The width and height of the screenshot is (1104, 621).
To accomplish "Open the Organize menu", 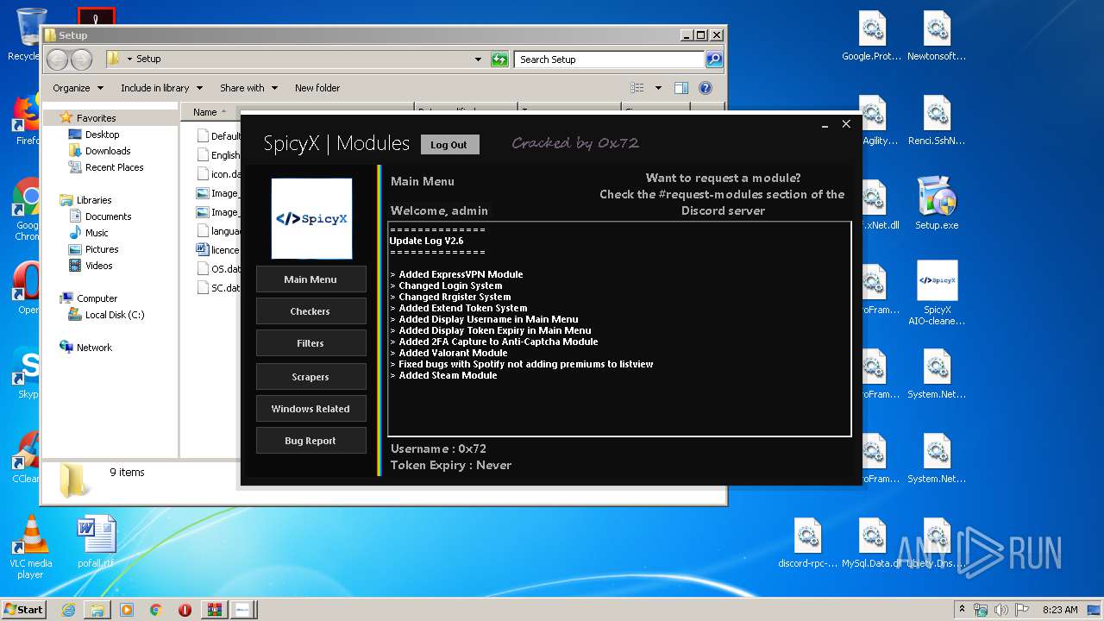I will 78,88.
